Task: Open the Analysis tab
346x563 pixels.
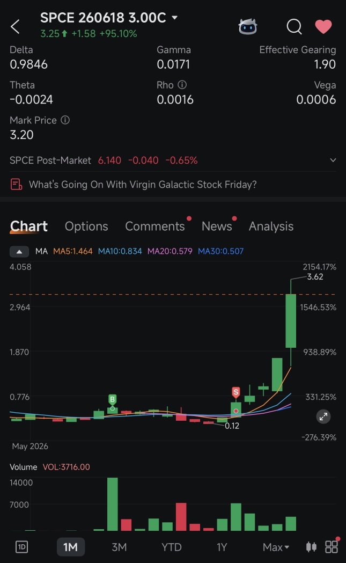Action: (271, 226)
